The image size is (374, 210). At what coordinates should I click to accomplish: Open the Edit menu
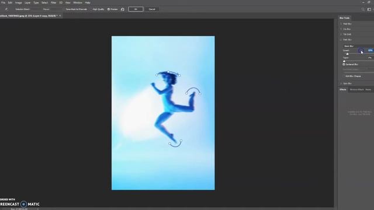coord(10,2)
